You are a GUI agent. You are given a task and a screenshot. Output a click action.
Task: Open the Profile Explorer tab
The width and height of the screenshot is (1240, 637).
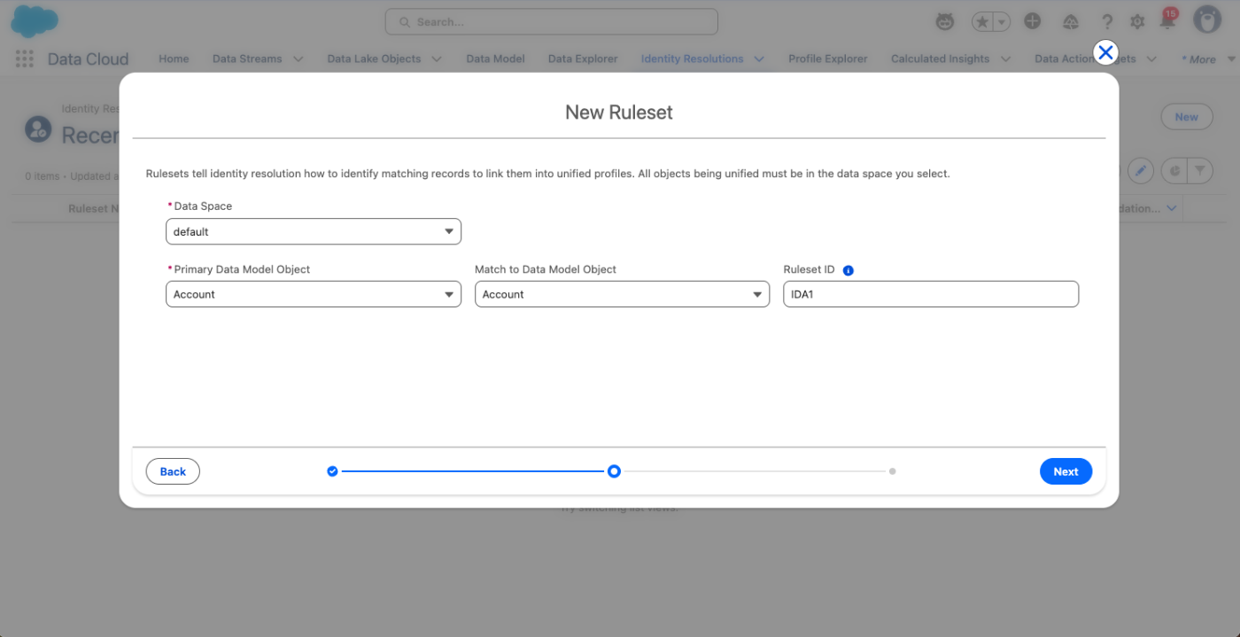point(828,58)
